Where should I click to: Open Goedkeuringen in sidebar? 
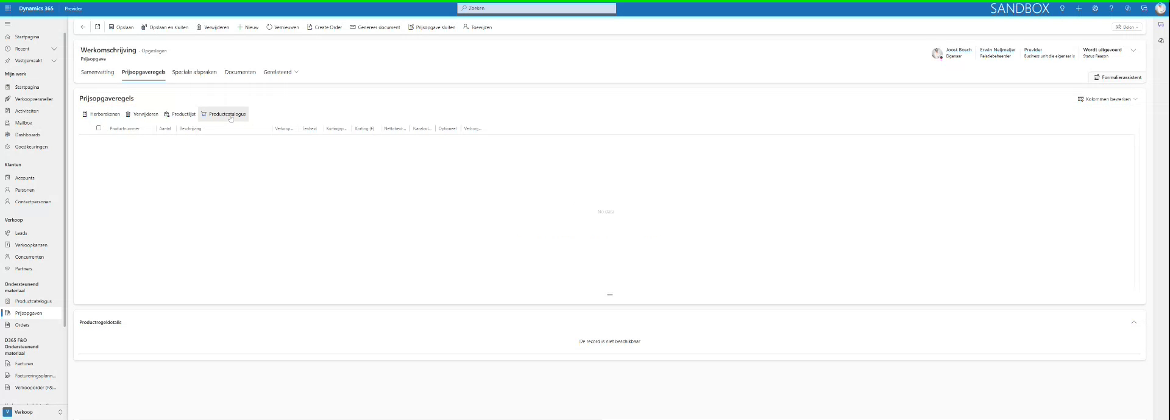tap(31, 147)
